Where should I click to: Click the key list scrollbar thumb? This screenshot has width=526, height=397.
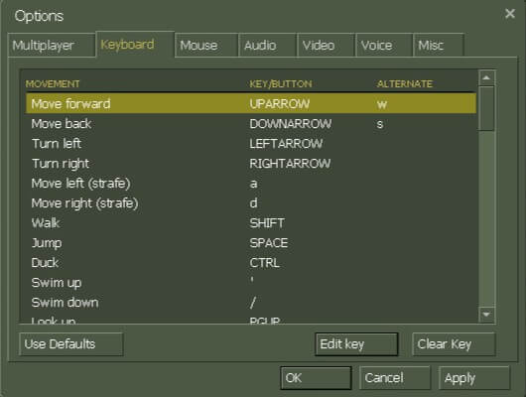(x=486, y=108)
